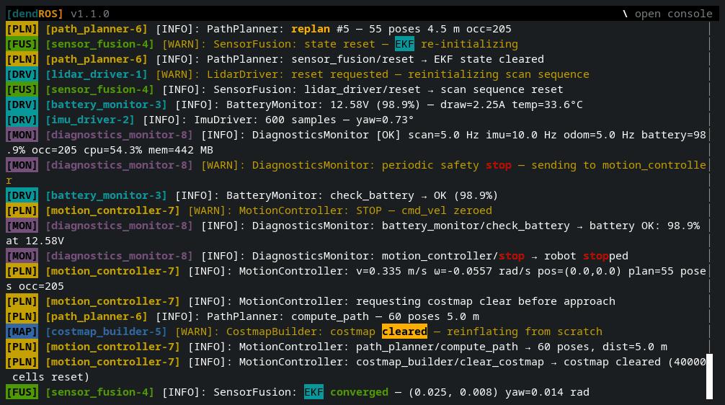The height and width of the screenshot is (405, 725).
Task: Click the MAP tag on the costmap_builder line
Action: pos(22,331)
